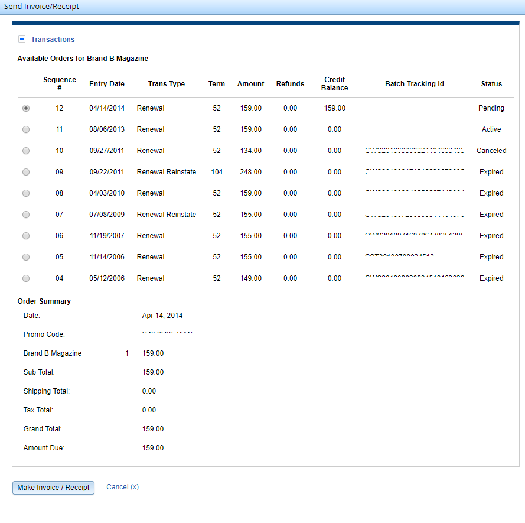Choose the sequence 10 canceled order
The width and height of the screenshot is (525, 523).
coord(25,151)
